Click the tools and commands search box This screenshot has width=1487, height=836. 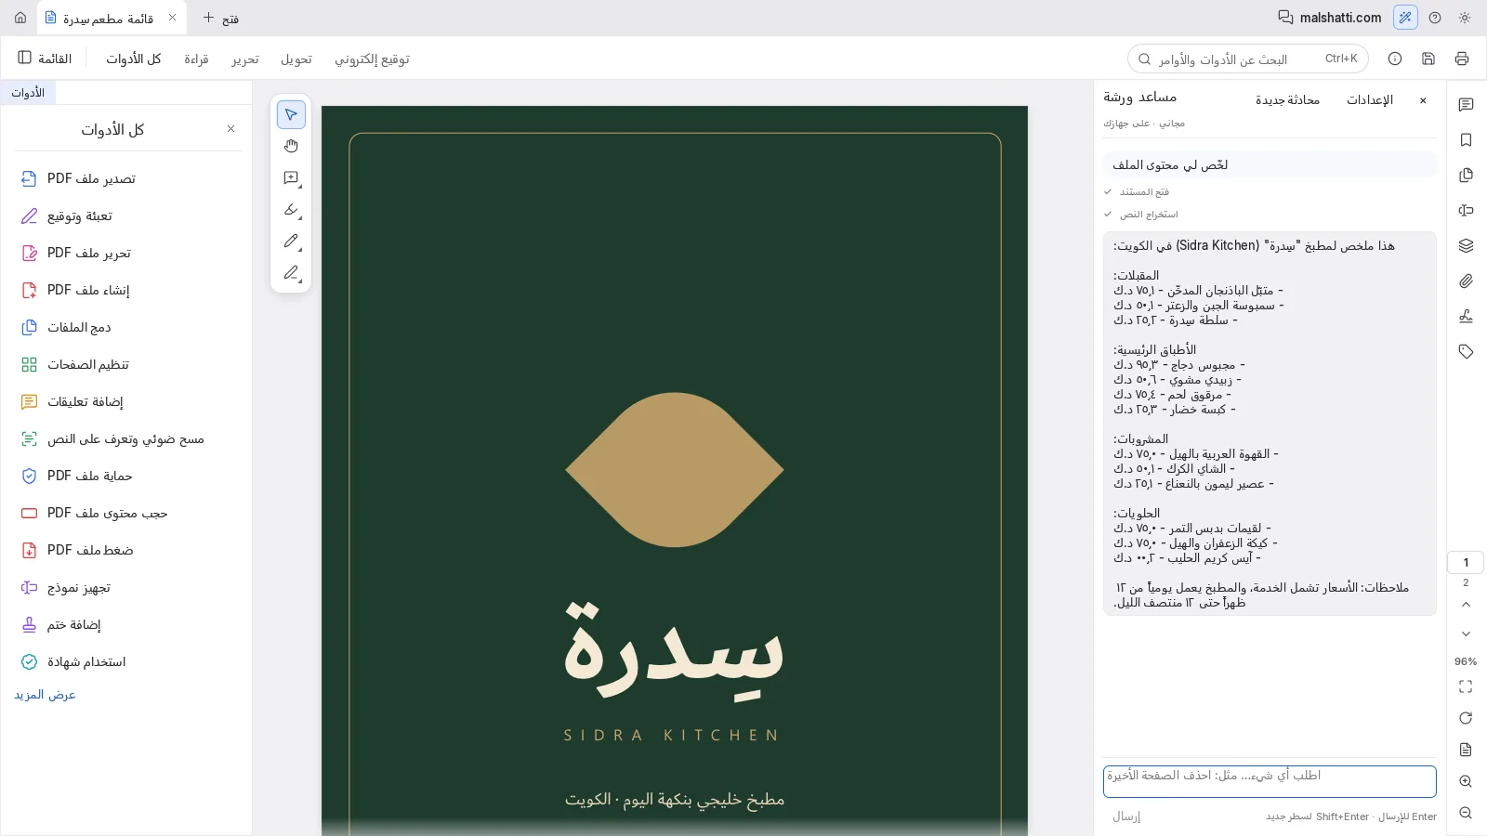click(1248, 59)
